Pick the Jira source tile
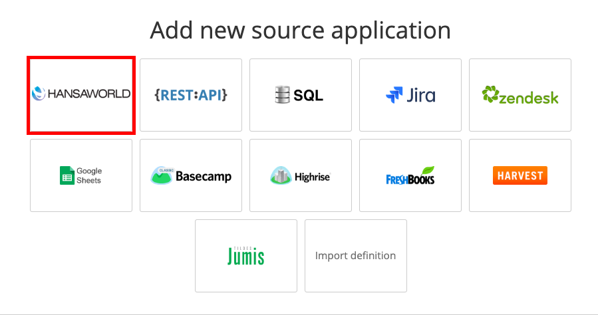The width and height of the screenshot is (598, 315). click(x=410, y=95)
